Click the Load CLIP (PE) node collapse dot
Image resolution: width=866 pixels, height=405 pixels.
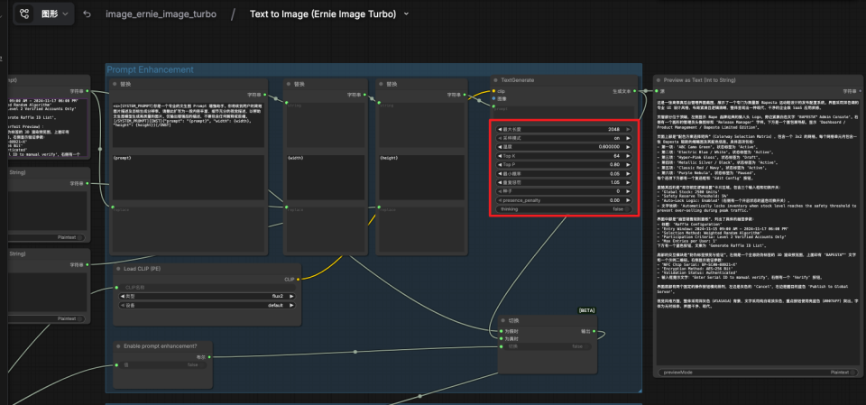[x=119, y=269]
